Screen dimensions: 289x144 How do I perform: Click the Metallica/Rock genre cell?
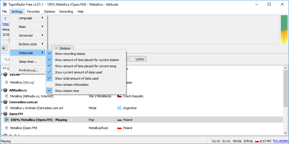98,128
